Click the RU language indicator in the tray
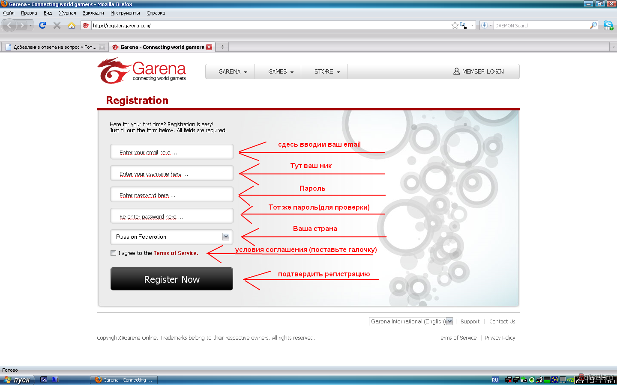 [495, 380]
